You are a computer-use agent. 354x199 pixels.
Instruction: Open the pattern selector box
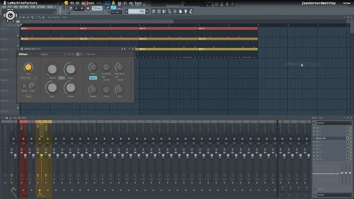[x=137, y=11]
